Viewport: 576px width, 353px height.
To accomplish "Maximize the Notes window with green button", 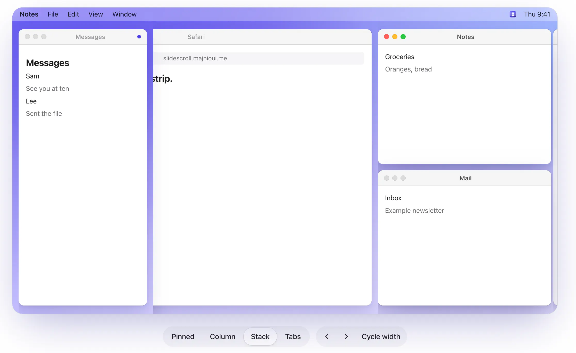I will click(403, 37).
